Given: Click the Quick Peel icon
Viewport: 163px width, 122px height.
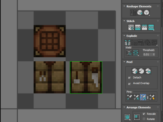Looking at the screenshot, I should pos(134,71).
